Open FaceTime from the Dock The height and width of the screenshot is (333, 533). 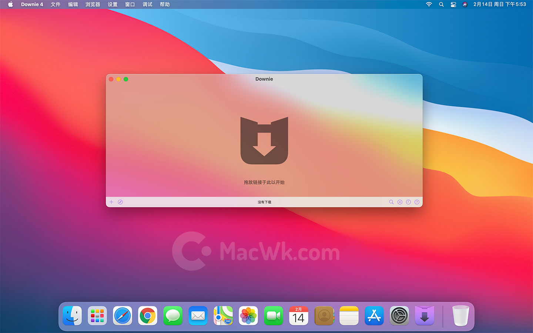point(274,316)
